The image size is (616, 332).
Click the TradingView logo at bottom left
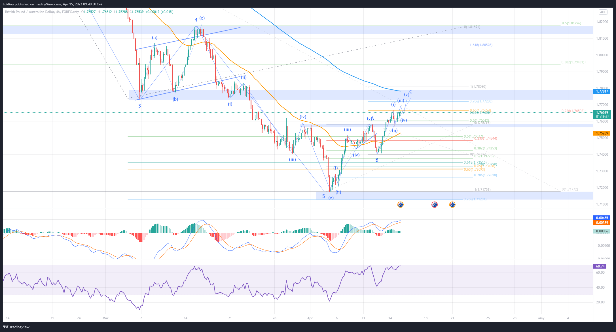pos(16,327)
